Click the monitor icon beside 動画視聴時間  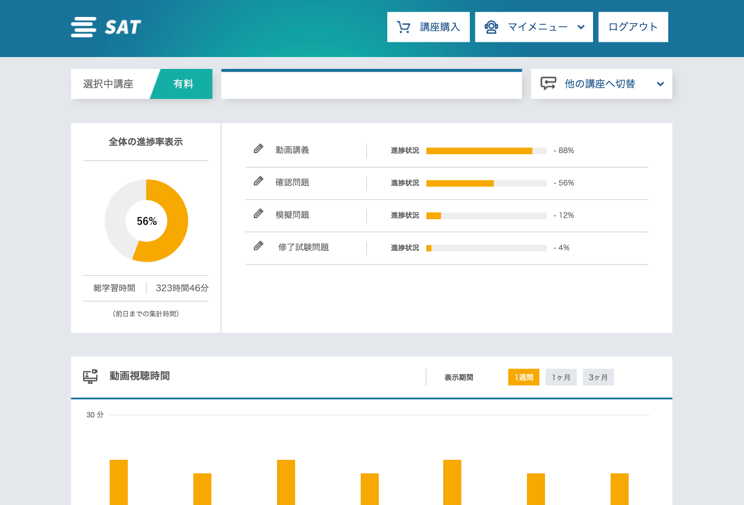coord(90,376)
